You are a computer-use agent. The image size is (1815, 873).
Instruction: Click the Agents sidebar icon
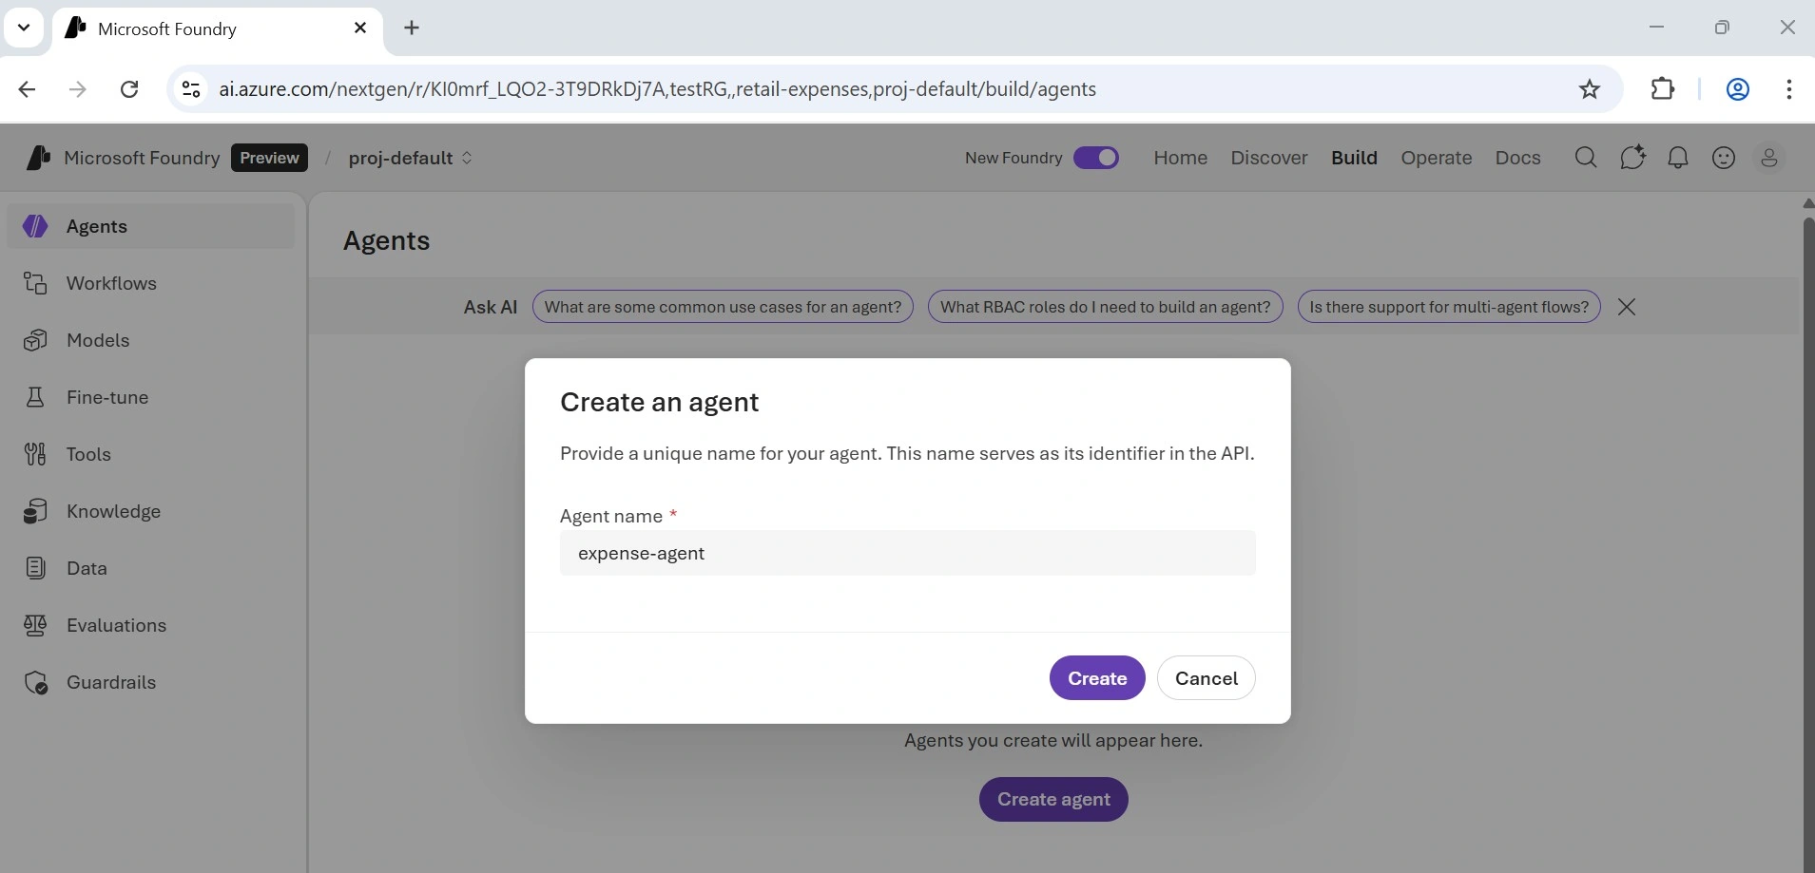tap(35, 226)
